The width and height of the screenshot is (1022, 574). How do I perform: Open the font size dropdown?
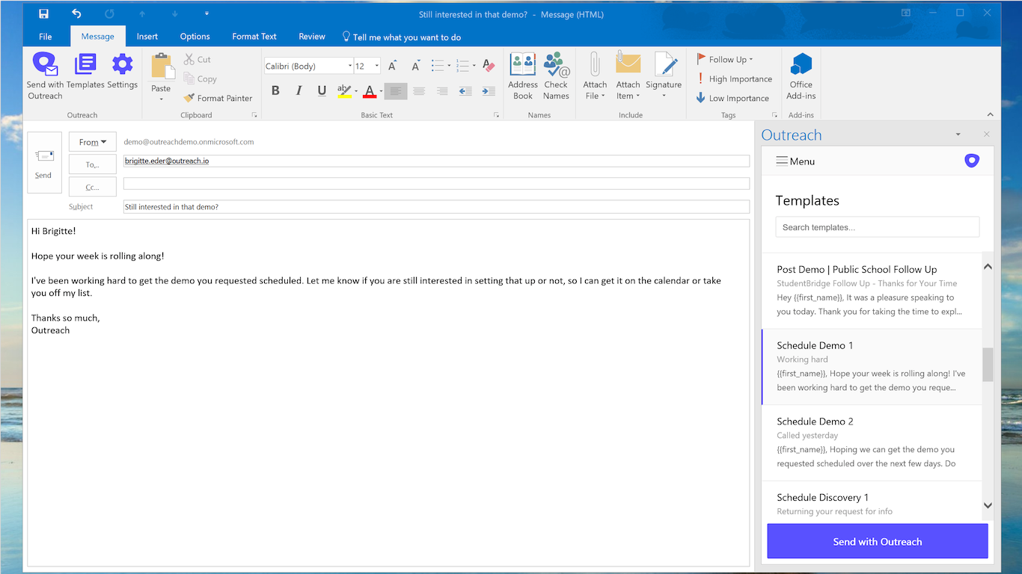tap(376, 65)
